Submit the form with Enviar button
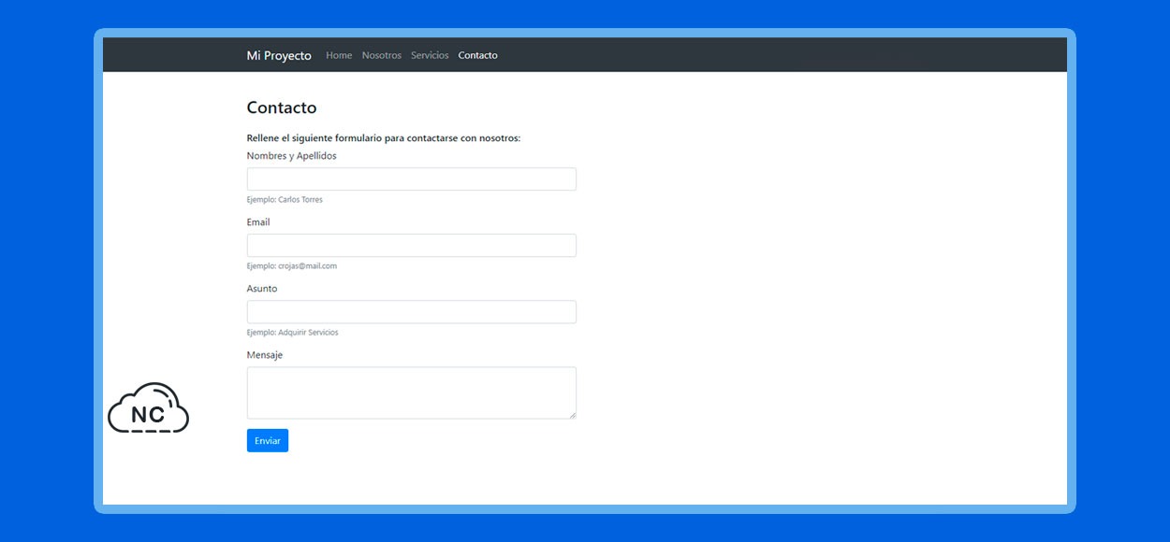 point(268,440)
